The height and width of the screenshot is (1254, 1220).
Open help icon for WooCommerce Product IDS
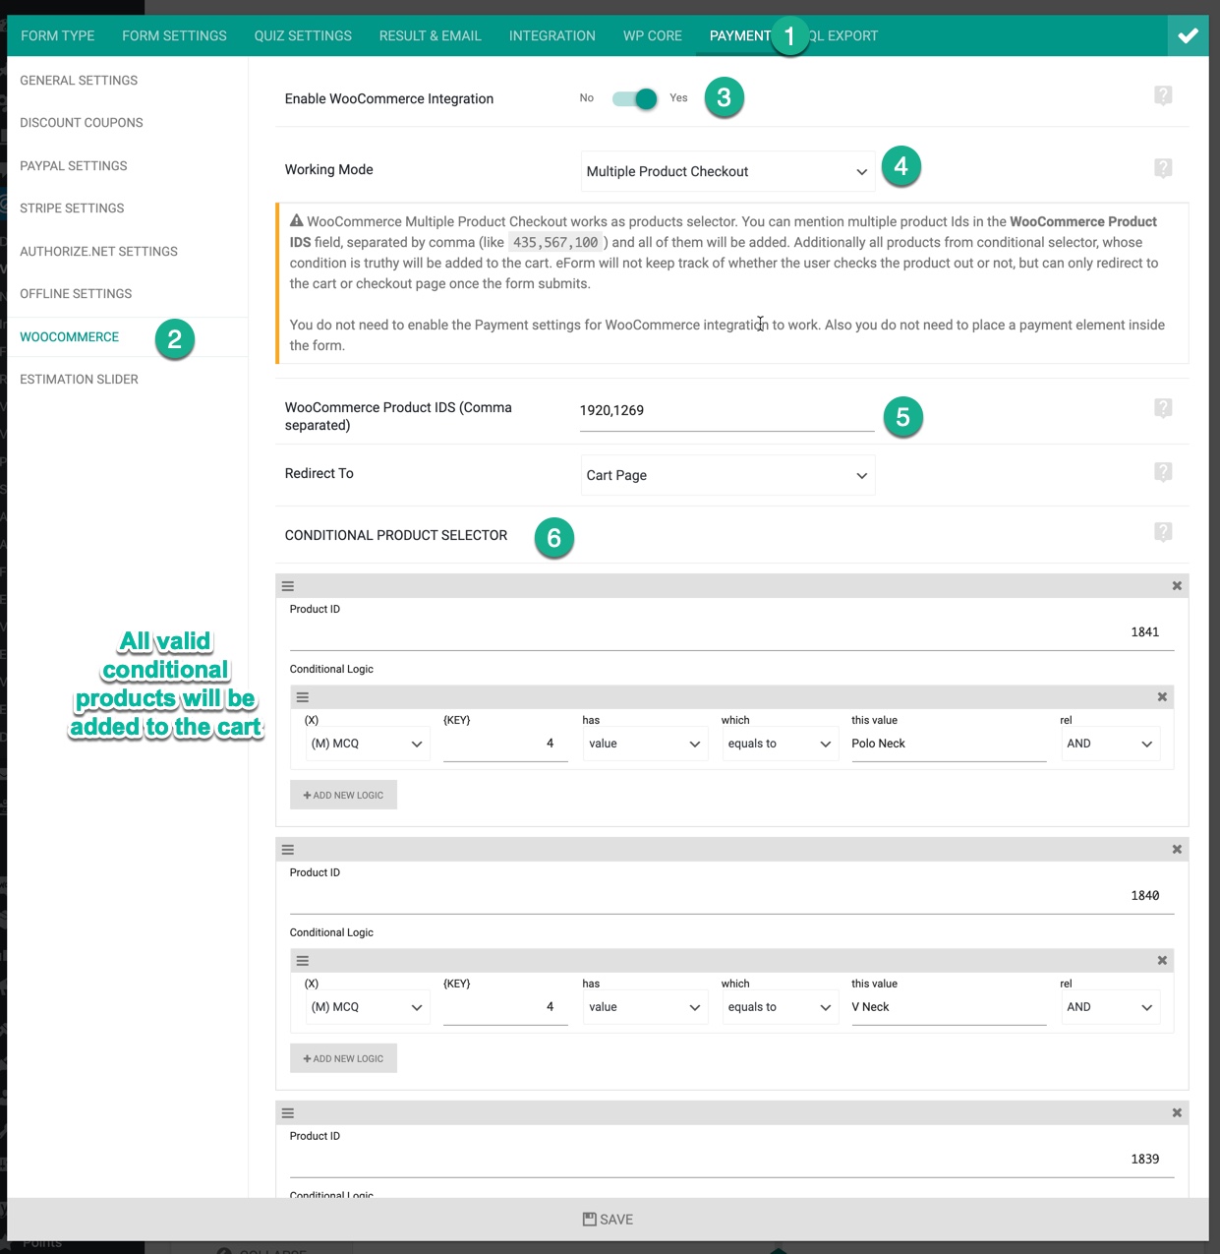1163,408
